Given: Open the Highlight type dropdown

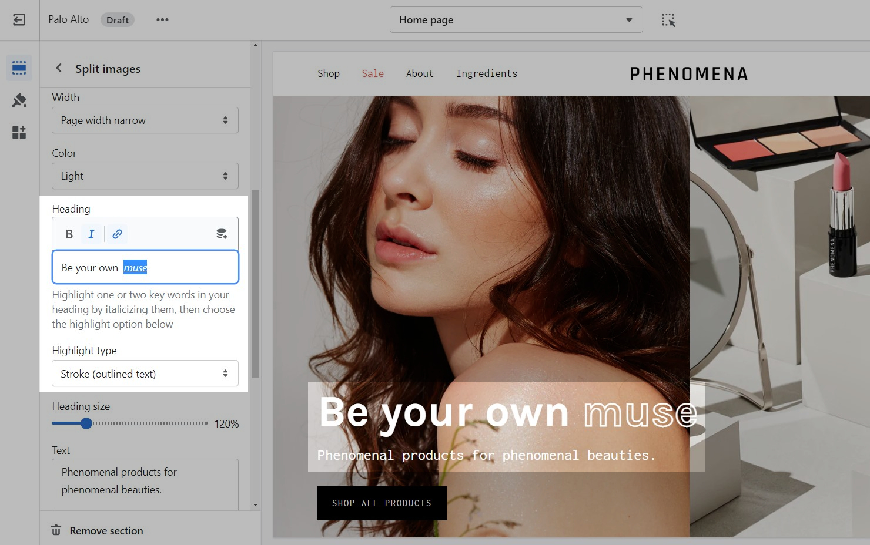Looking at the screenshot, I should [x=145, y=374].
